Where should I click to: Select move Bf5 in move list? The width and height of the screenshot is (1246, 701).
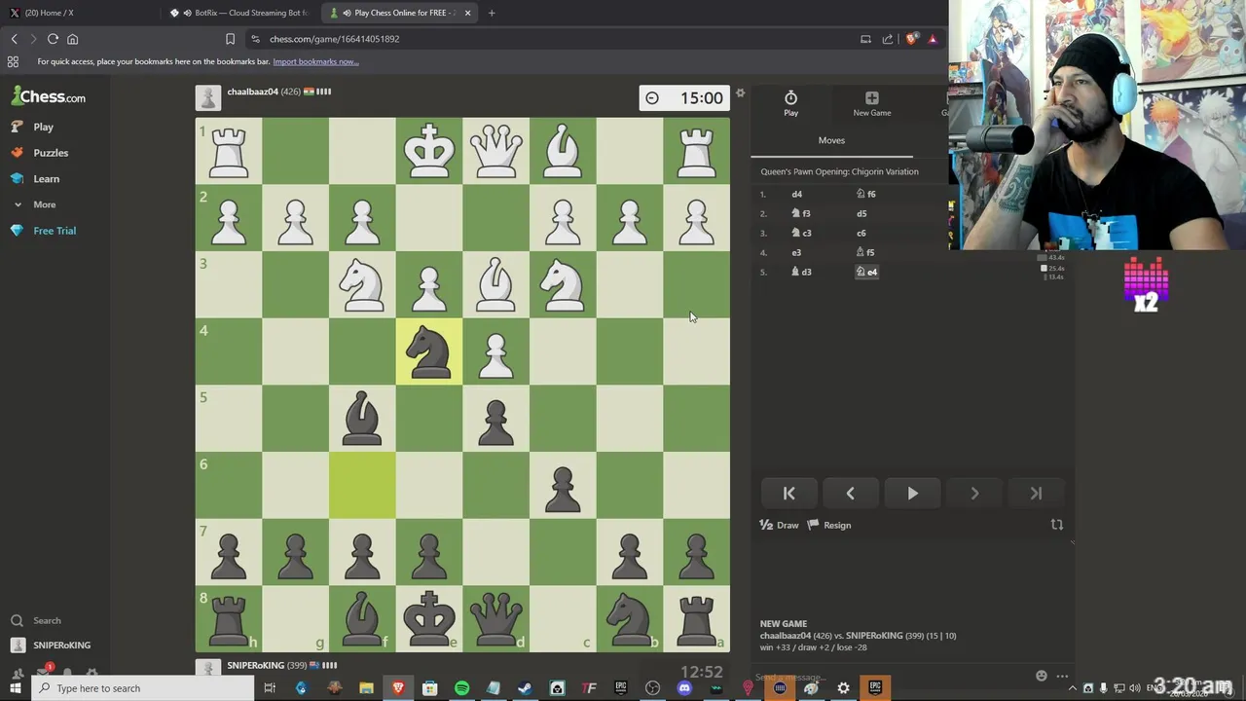click(865, 252)
